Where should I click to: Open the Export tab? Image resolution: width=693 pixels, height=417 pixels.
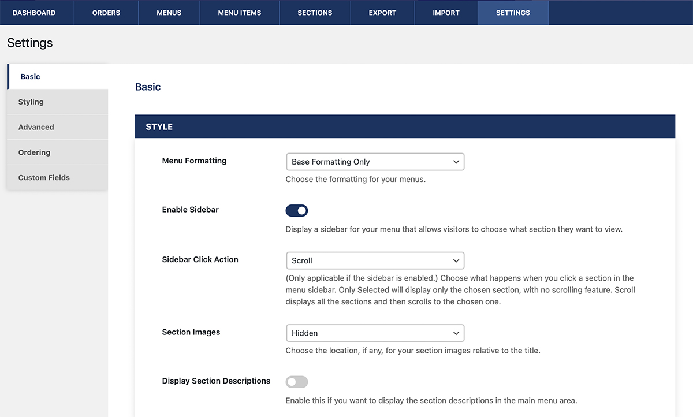tap(382, 13)
